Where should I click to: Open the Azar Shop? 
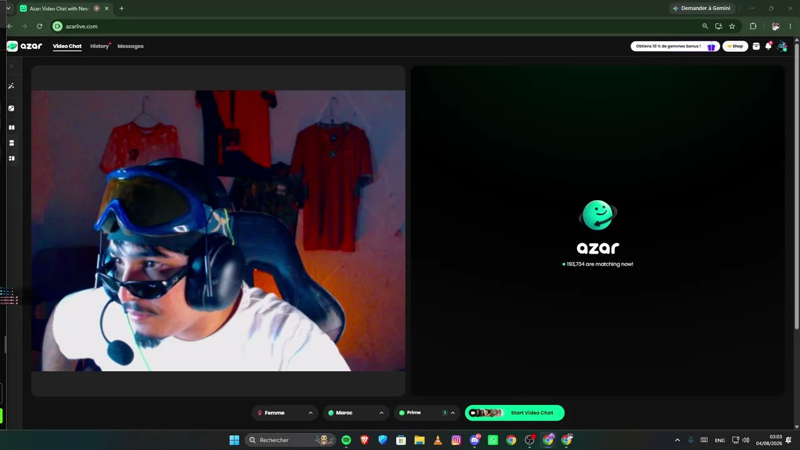point(735,46)
